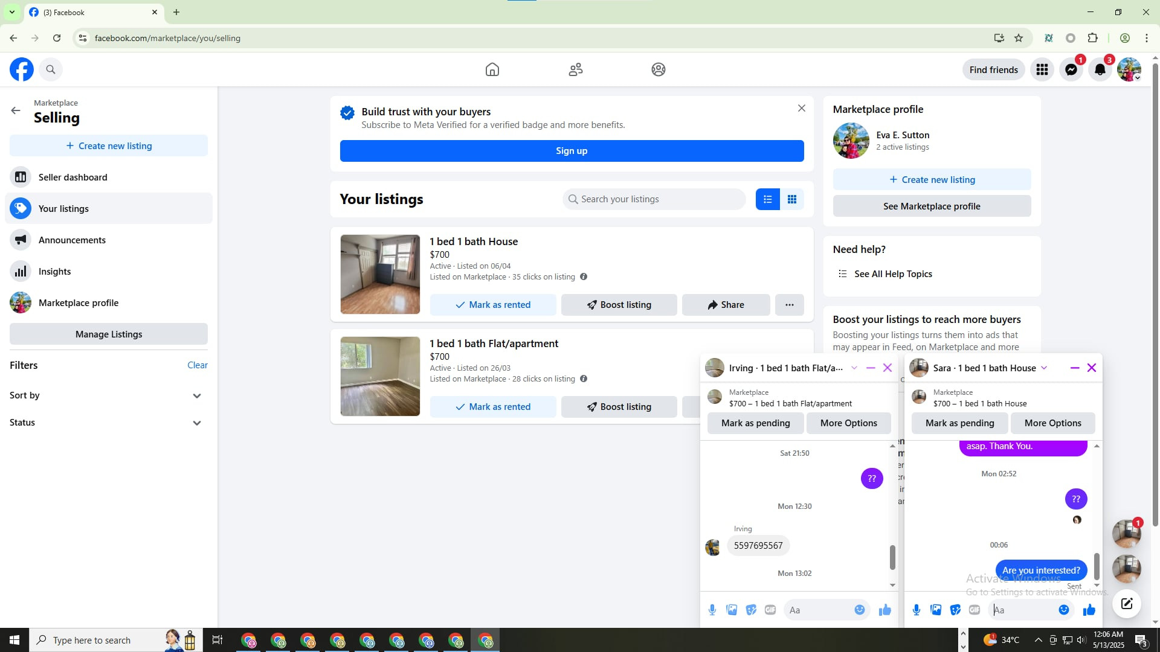1160x652 pixels.
Task: Send voice clip in Sara chat
Action: 917,610
